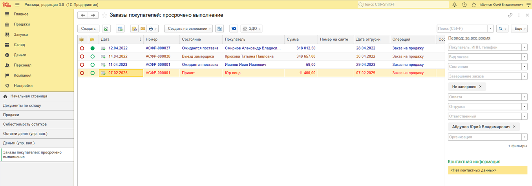The height and width of the screenshot is (186, 532).
Task: Open the history clock icon
Action: tap(464, 5)
